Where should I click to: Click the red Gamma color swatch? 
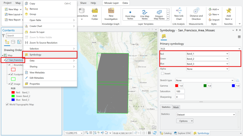pyautogui.click(x=176, y=86)
